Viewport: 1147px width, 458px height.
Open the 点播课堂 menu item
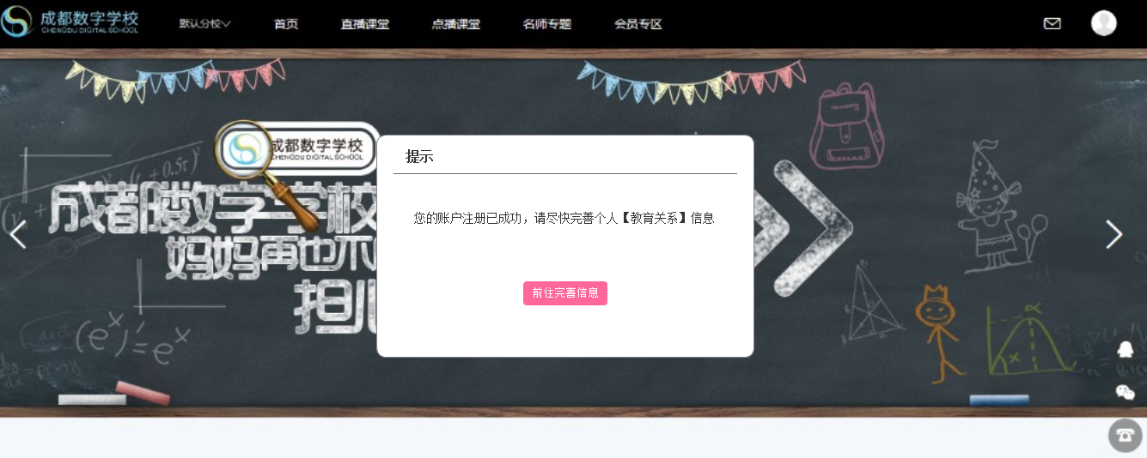point(456,24)
